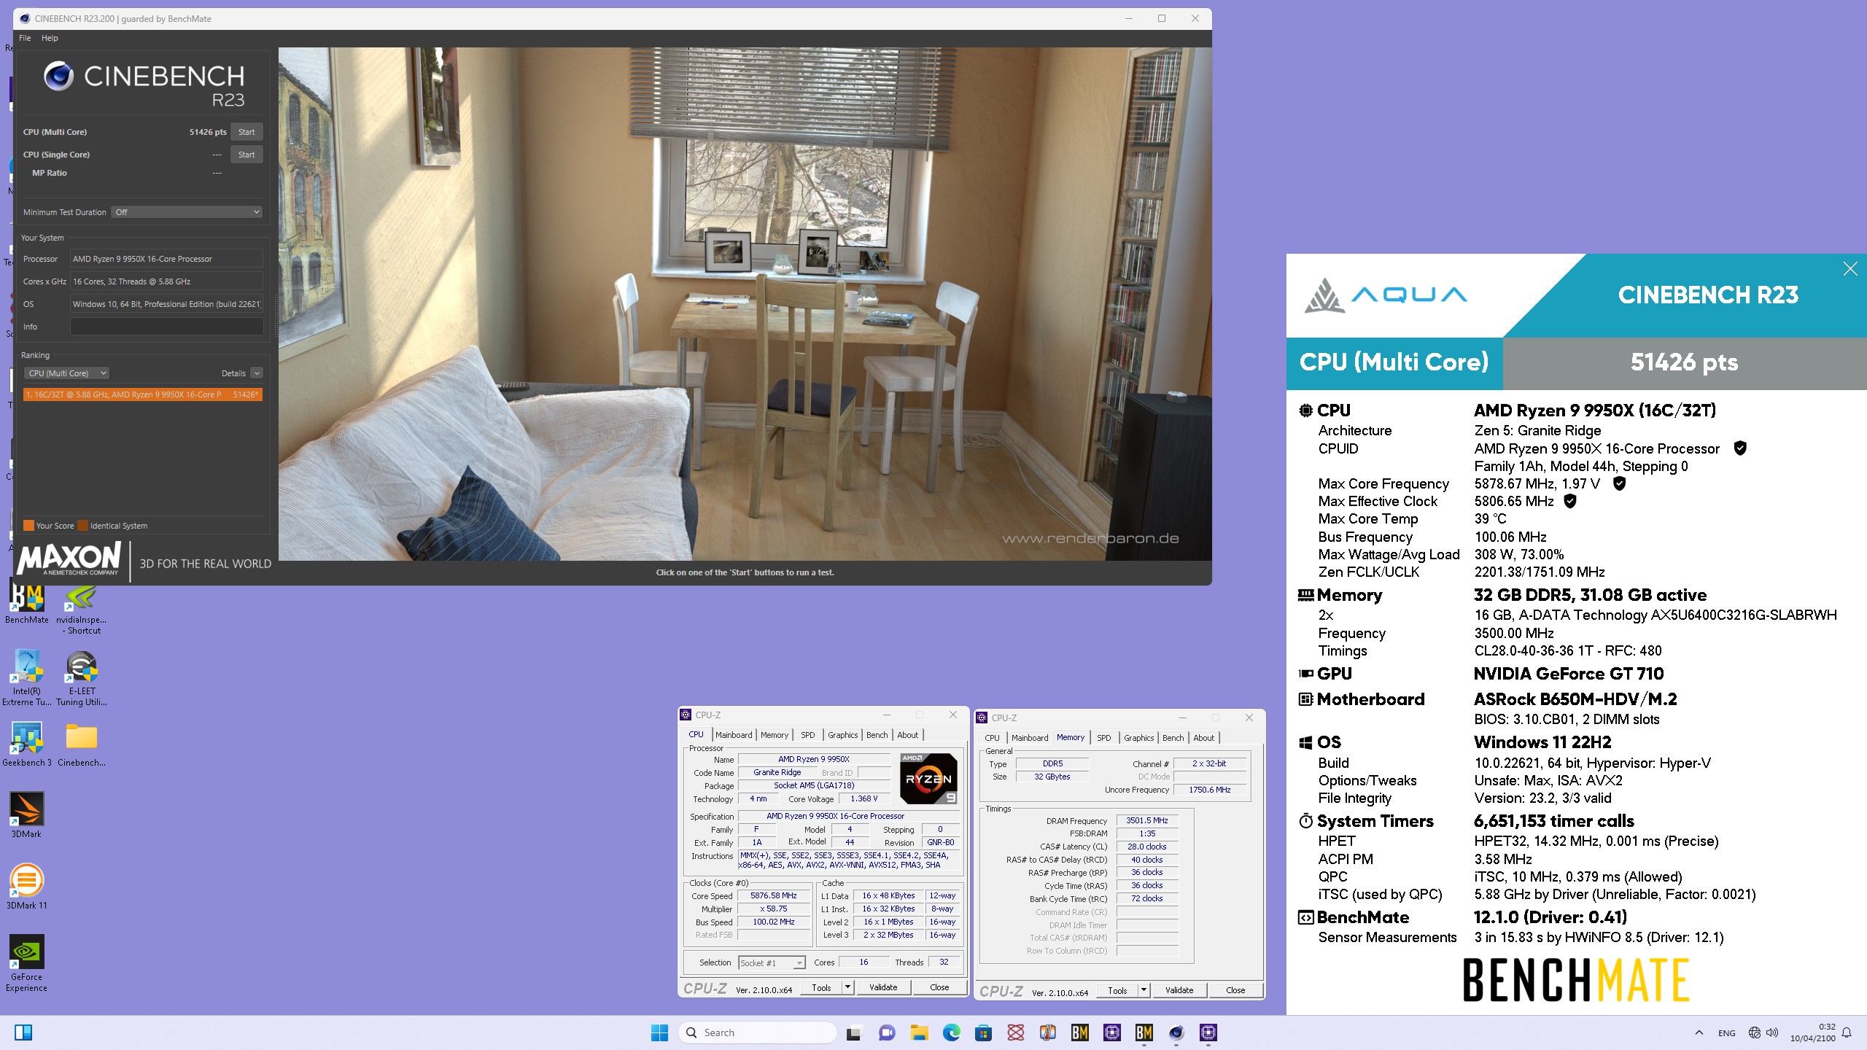Open the Ranking CPU (Multi Core) dropdown

66,373
